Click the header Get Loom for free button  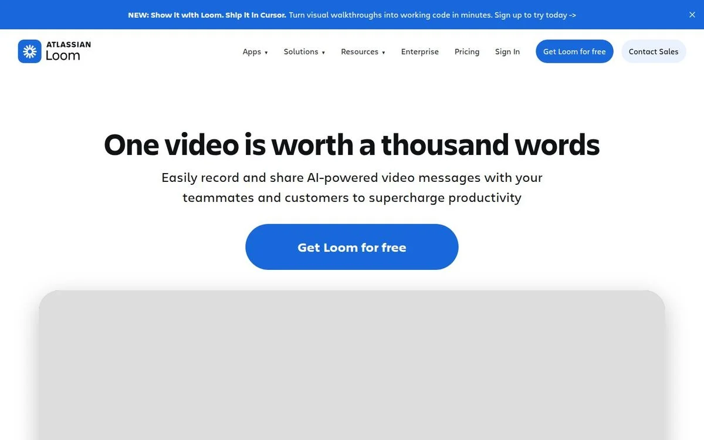pos(574,52)
